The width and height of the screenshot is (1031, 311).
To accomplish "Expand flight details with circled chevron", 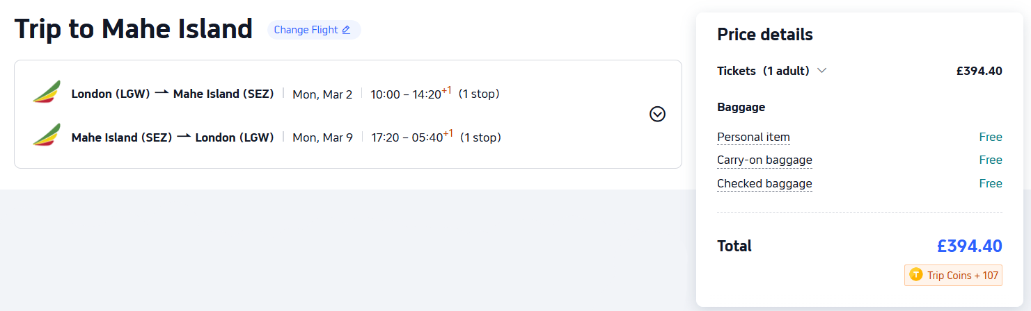I will pos(657,114).
